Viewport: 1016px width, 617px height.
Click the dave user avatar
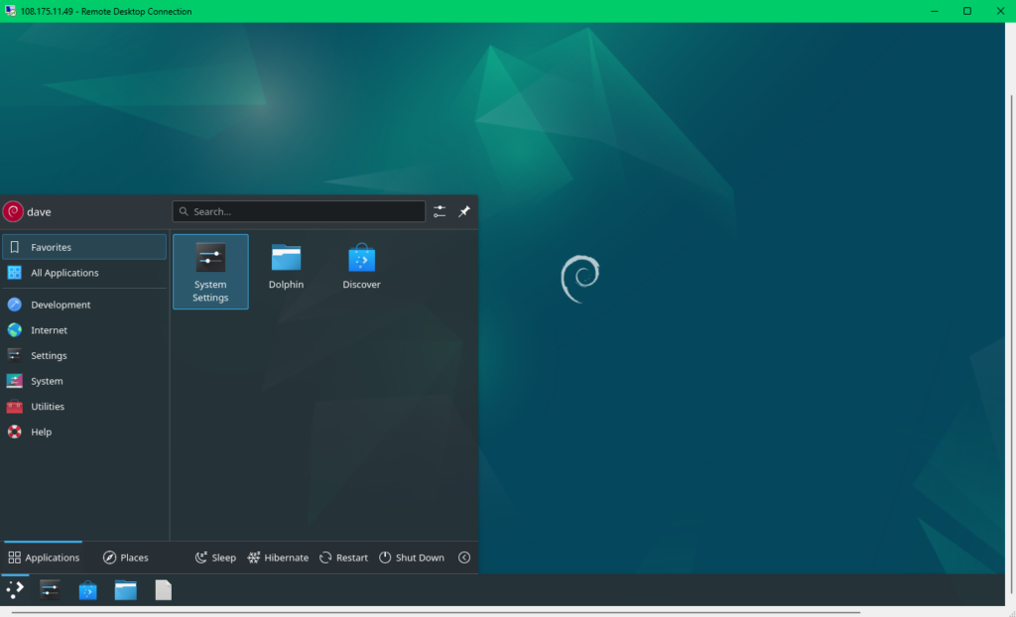point(13,211)
